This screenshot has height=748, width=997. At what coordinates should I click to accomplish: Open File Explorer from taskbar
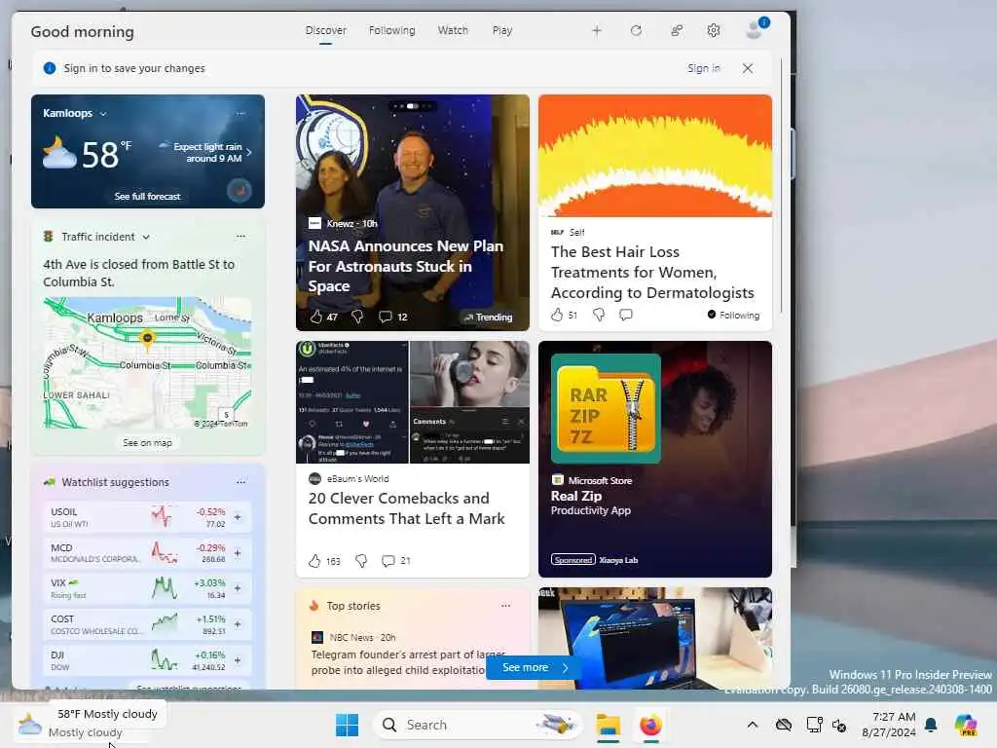point(608,725)
